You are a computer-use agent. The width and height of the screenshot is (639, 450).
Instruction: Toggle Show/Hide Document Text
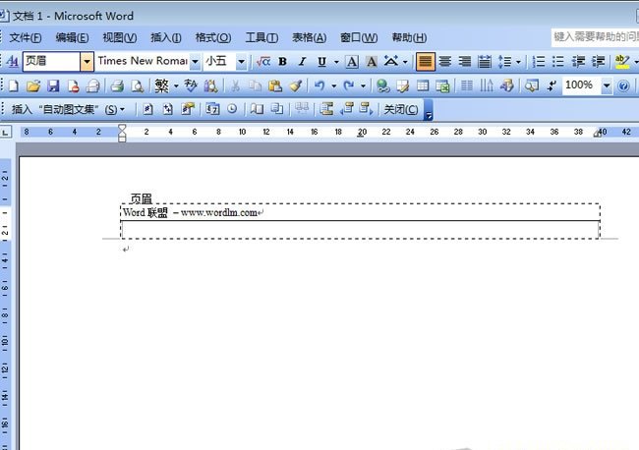277,109
